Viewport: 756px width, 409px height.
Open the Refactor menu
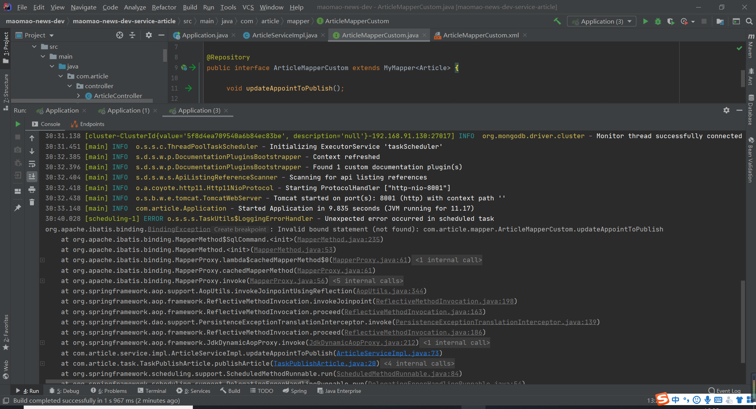pyautogui.click(x=164, y=7)
